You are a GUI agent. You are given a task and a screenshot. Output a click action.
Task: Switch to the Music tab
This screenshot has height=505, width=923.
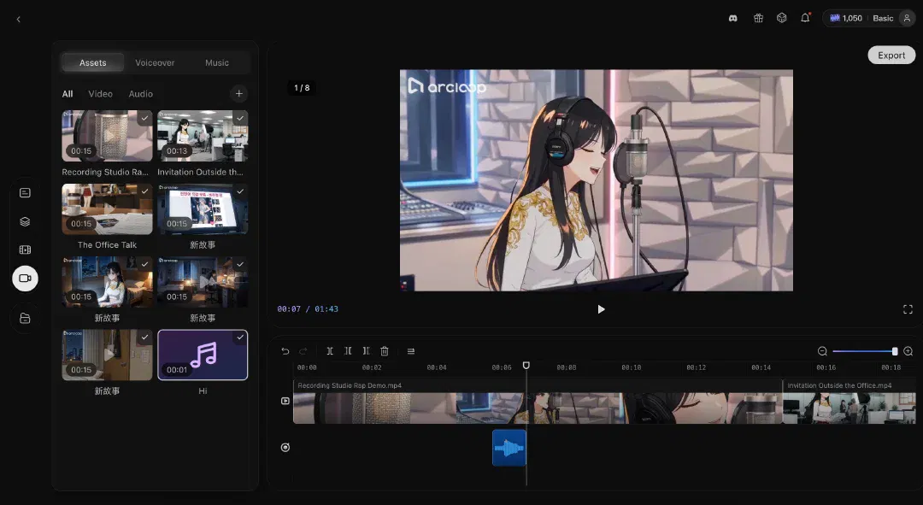216,62
